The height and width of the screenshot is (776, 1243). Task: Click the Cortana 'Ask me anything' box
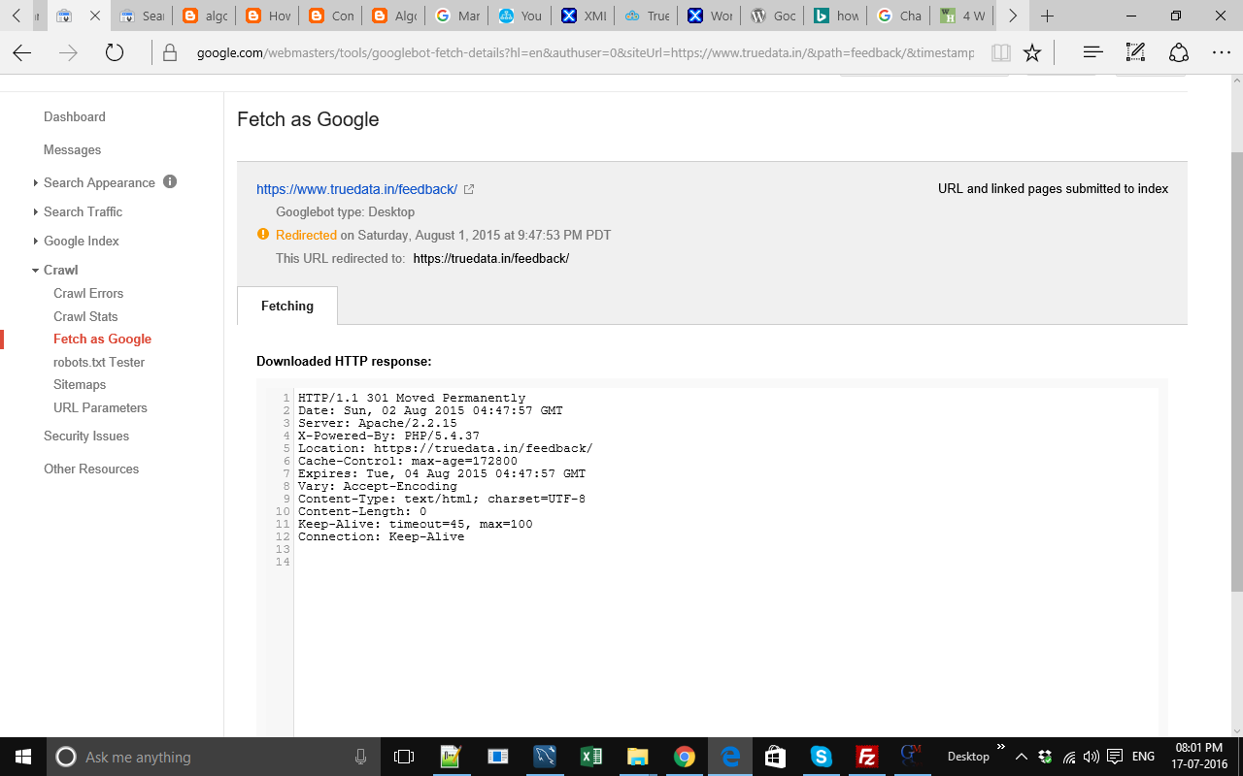(213, 757)
